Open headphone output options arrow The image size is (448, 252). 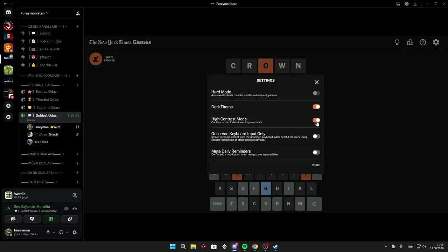(67, 232)
